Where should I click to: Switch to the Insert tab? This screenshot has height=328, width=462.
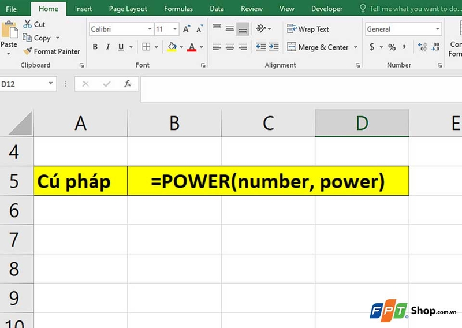pos(83,9)
